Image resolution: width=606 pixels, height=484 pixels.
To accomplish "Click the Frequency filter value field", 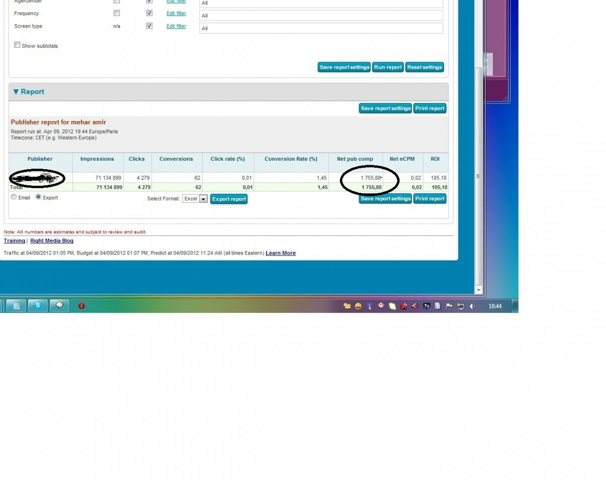I will (321, 16).
